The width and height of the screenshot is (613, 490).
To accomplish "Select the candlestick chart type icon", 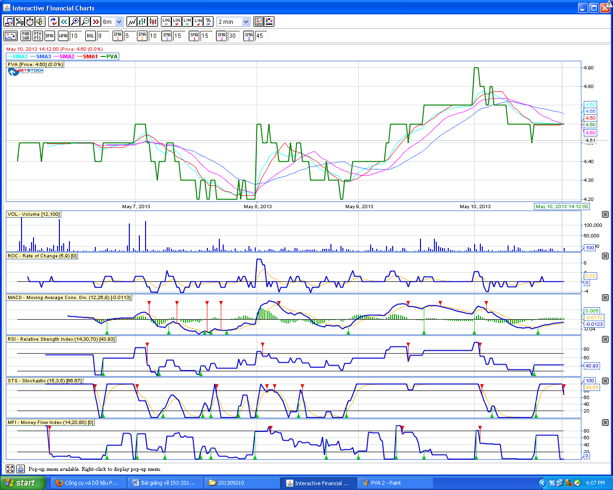I will pos(153,22).
